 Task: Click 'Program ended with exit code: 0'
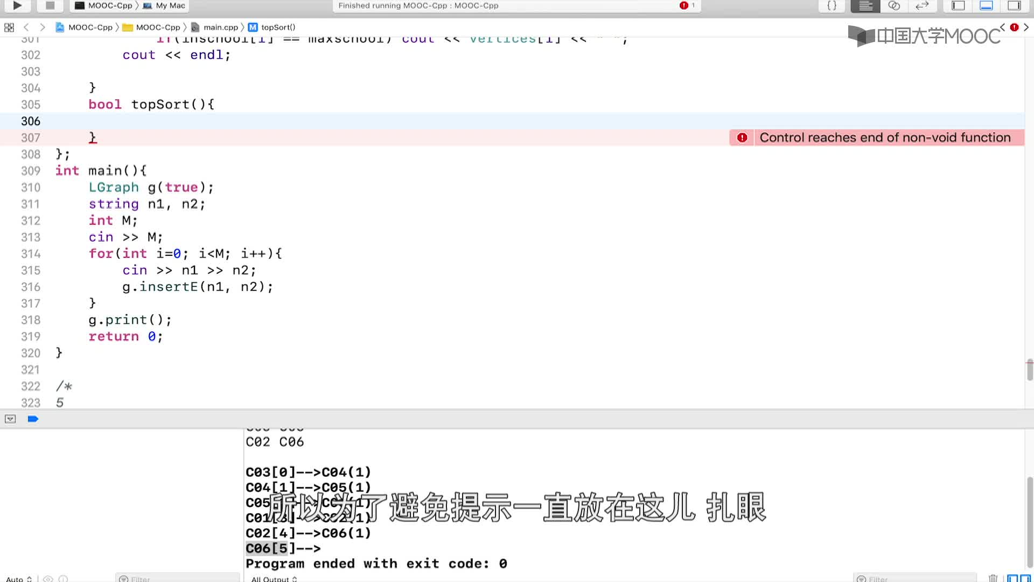pos(376,564)
